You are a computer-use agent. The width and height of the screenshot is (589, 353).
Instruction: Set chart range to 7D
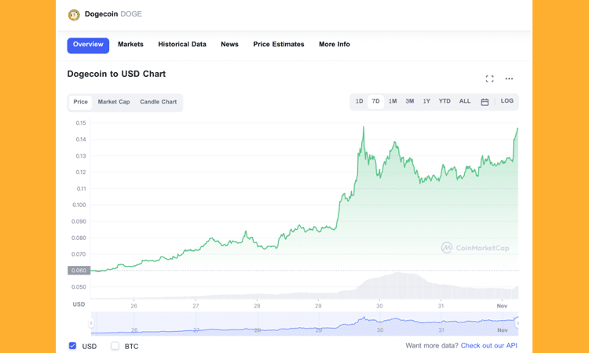pyautogui.click(x=375, y=101)
